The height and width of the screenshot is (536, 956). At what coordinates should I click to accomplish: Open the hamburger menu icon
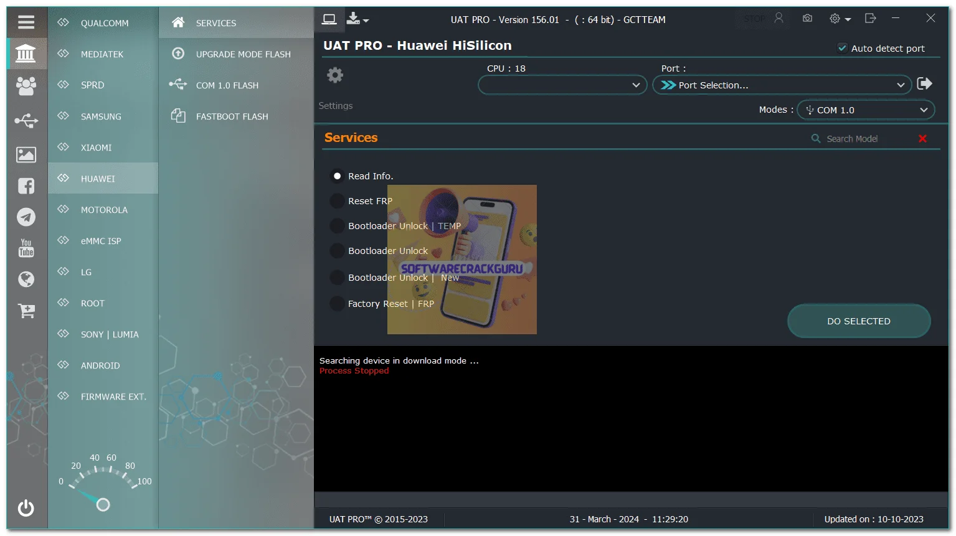point(26,22)
